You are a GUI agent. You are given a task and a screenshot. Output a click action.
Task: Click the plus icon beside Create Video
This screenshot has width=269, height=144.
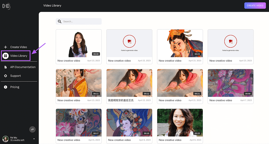point(6,47)
